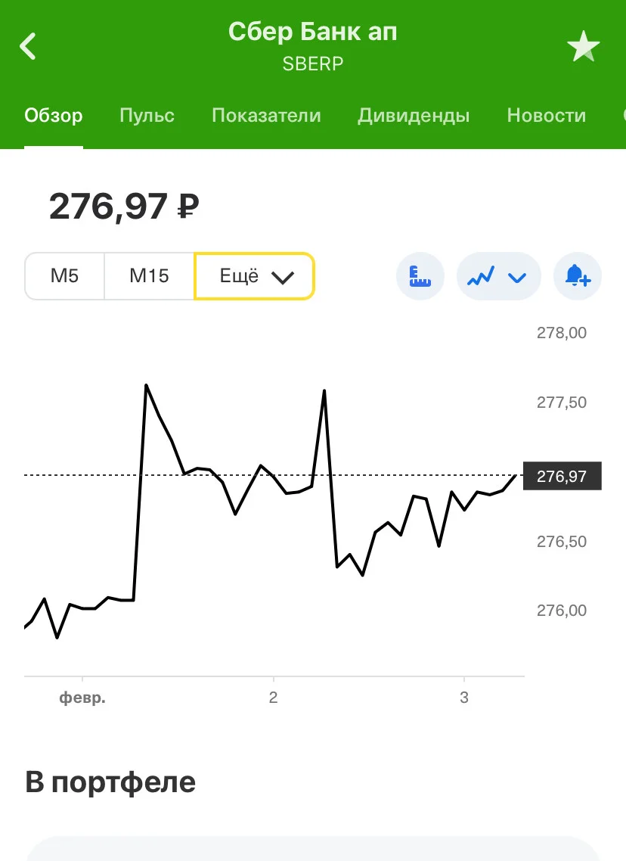Click the date marker 2 on time axis

point(273,698)
